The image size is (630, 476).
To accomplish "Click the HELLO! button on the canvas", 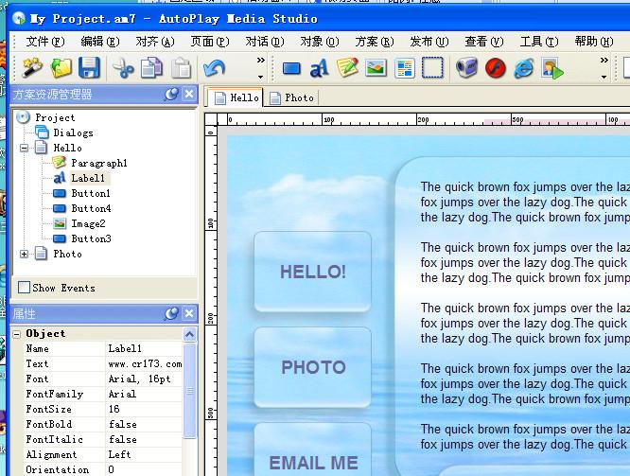I will coord(313,273).
